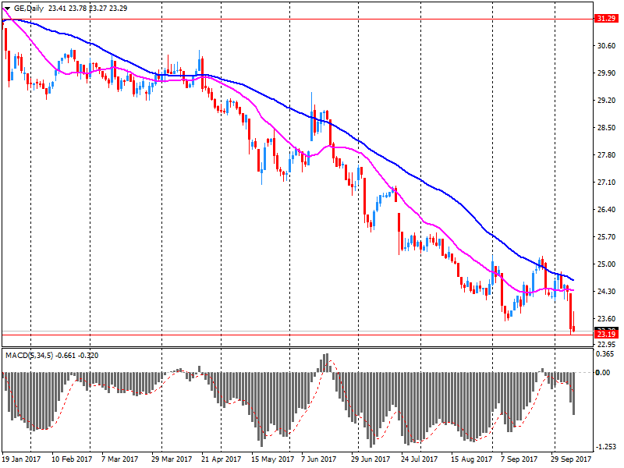This screenshot has height=468, width=624.
Task: Click the small triangle before GE,Daily
Action: 7,9
